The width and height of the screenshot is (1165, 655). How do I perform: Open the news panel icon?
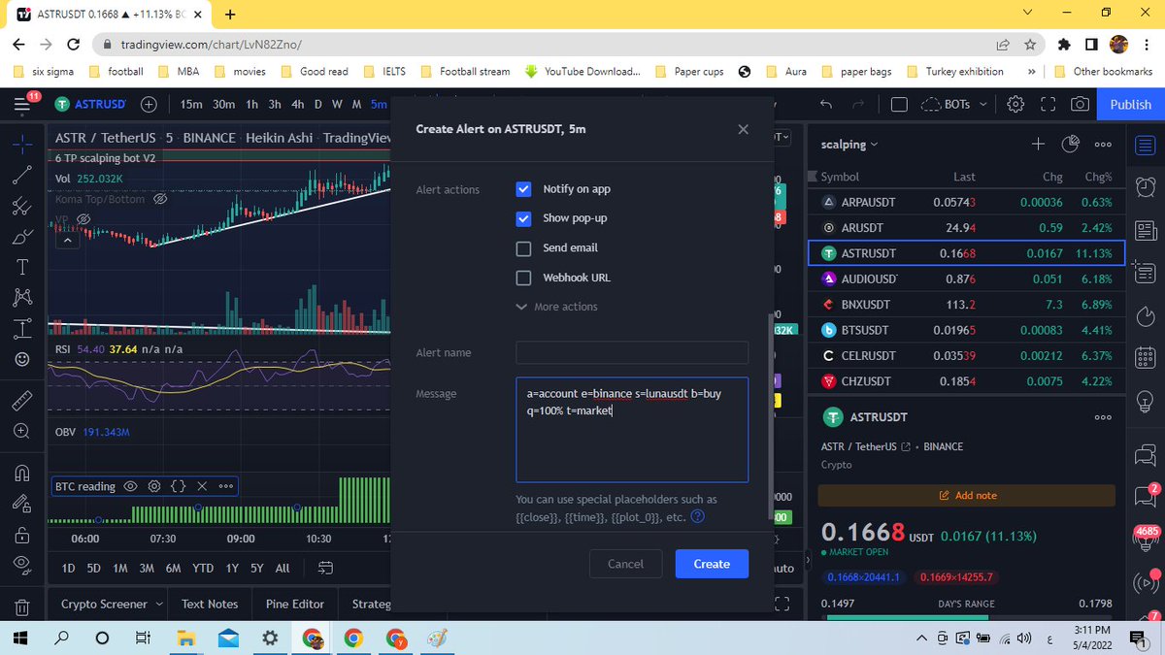tap(1146, 231)
